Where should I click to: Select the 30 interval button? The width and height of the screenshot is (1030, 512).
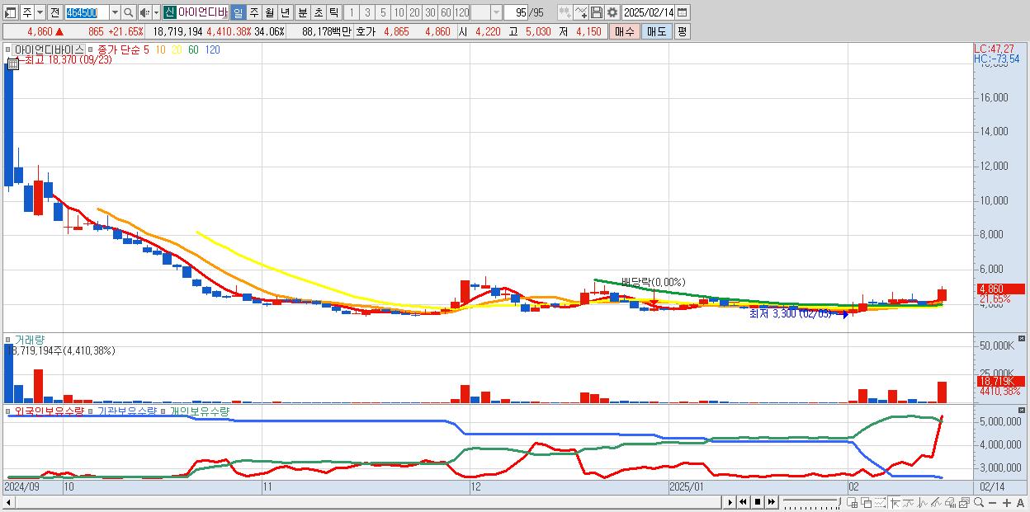tap(430, 12)
